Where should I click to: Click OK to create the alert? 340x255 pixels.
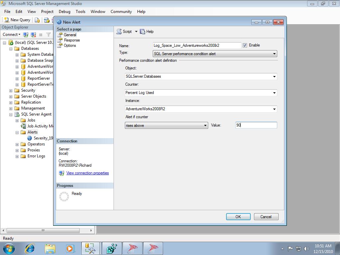pyautogui.click(x=238, y=216)
